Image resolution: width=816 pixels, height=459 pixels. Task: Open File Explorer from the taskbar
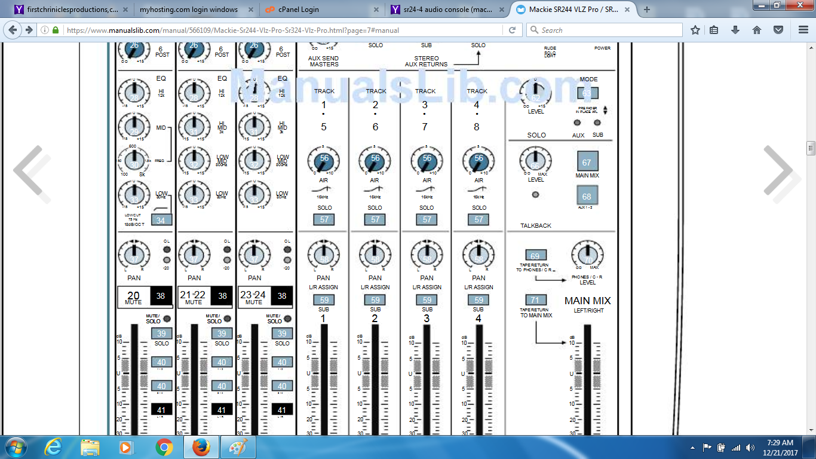point(90,447)
